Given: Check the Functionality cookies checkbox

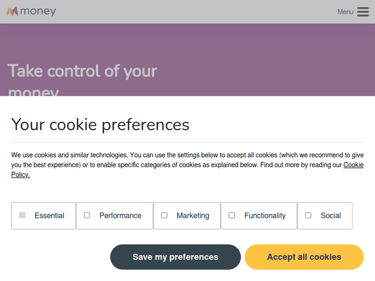Looking at the screenshot, I should pyautogui.click(x=231, y=215).
